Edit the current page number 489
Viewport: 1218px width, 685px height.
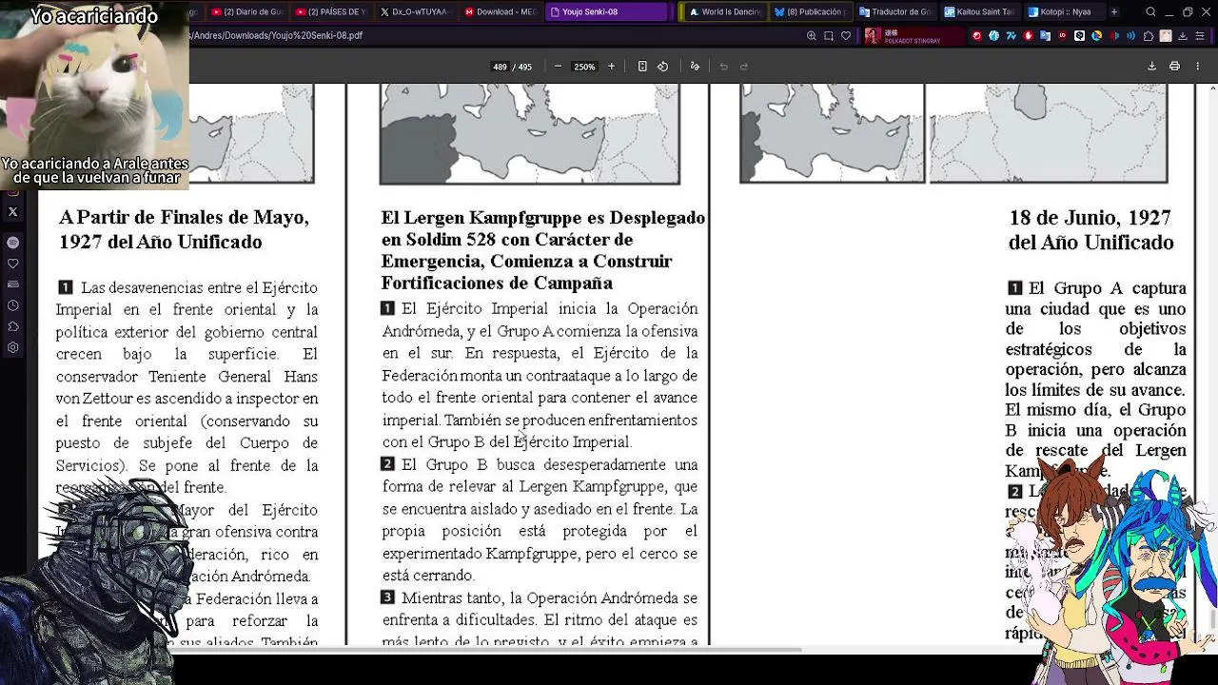501,67
